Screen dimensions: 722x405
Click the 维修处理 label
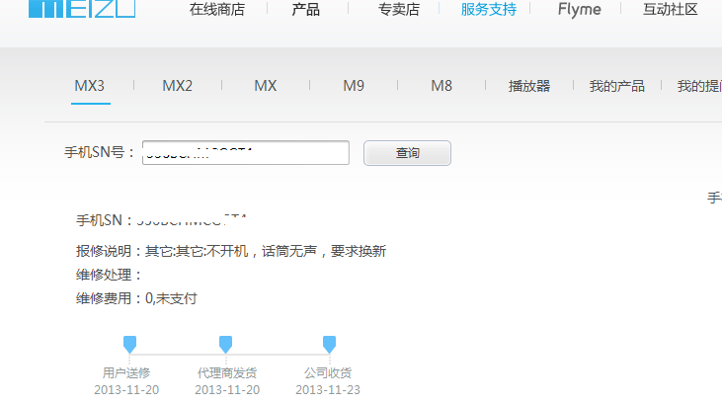click(109, 275)
